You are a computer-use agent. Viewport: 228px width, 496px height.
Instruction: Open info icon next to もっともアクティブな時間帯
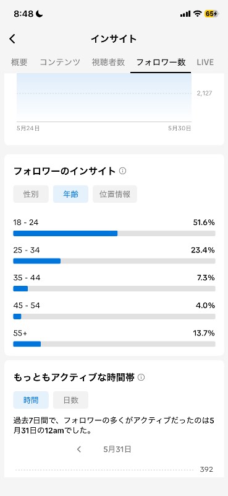click(x=141, y=377)
